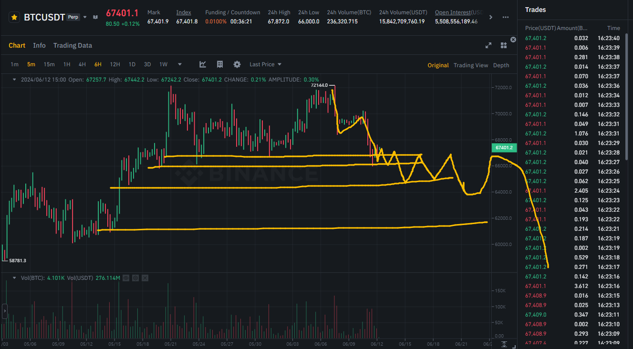Open volume indicator settings gear icon

135,277
